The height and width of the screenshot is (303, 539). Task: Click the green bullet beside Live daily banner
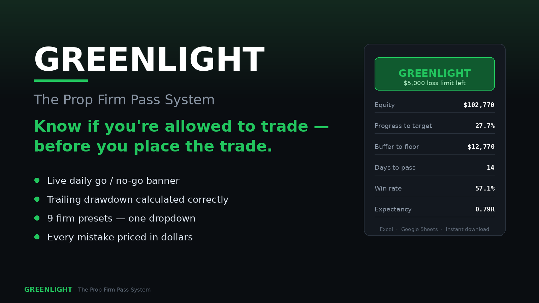pyautogui.click(x=37, y=180)
